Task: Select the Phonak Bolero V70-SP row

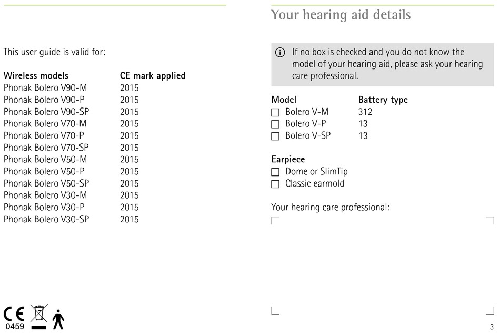Action: [71, 148]
